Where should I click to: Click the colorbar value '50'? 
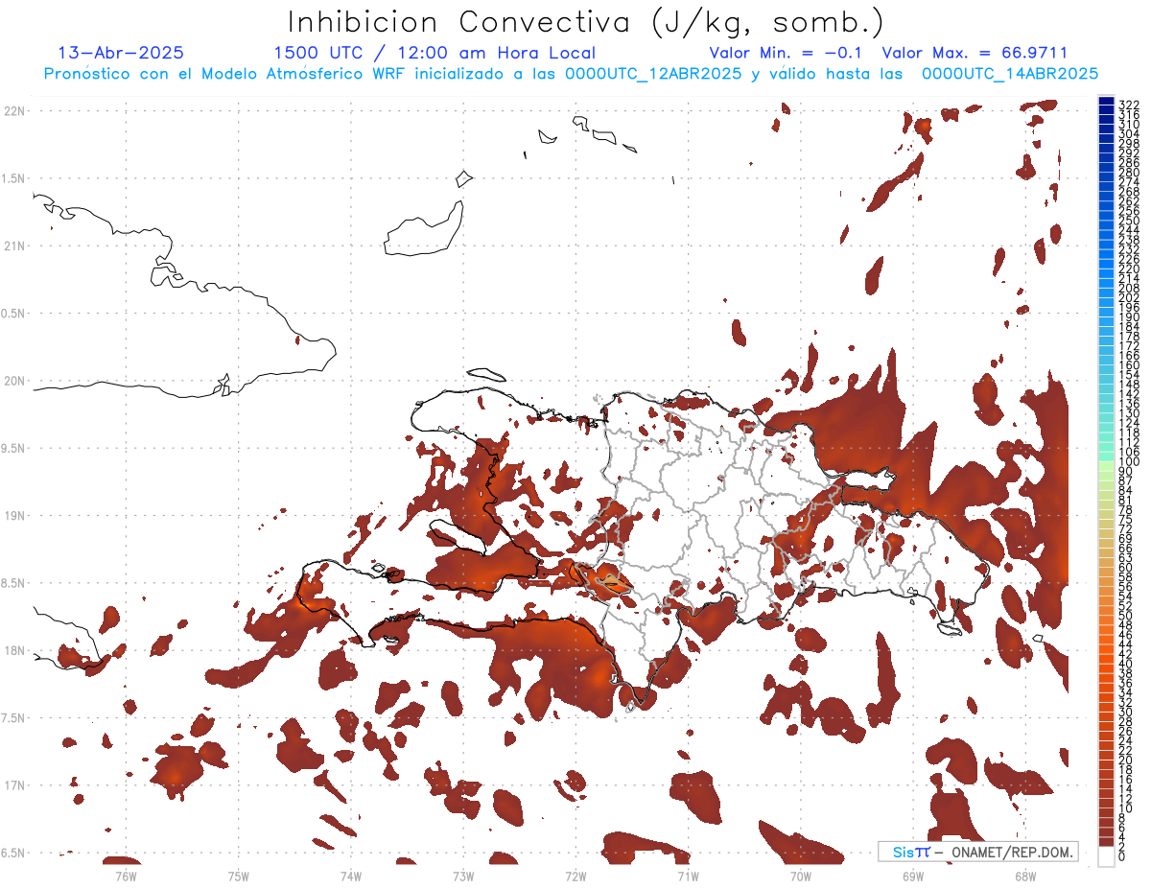coord(1126,616)
